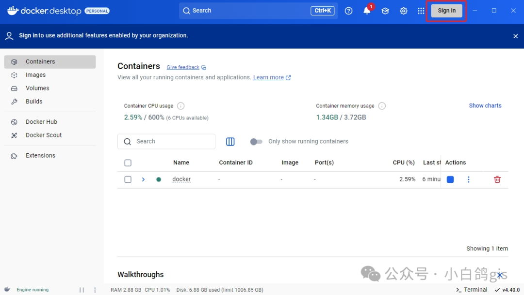Open the Settings gear icon
Screen dimensions: 524x295
(x=403, y=11)
